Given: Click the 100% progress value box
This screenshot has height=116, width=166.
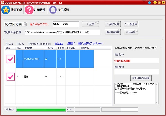Looking at the screenshot, I should (70, 109).
